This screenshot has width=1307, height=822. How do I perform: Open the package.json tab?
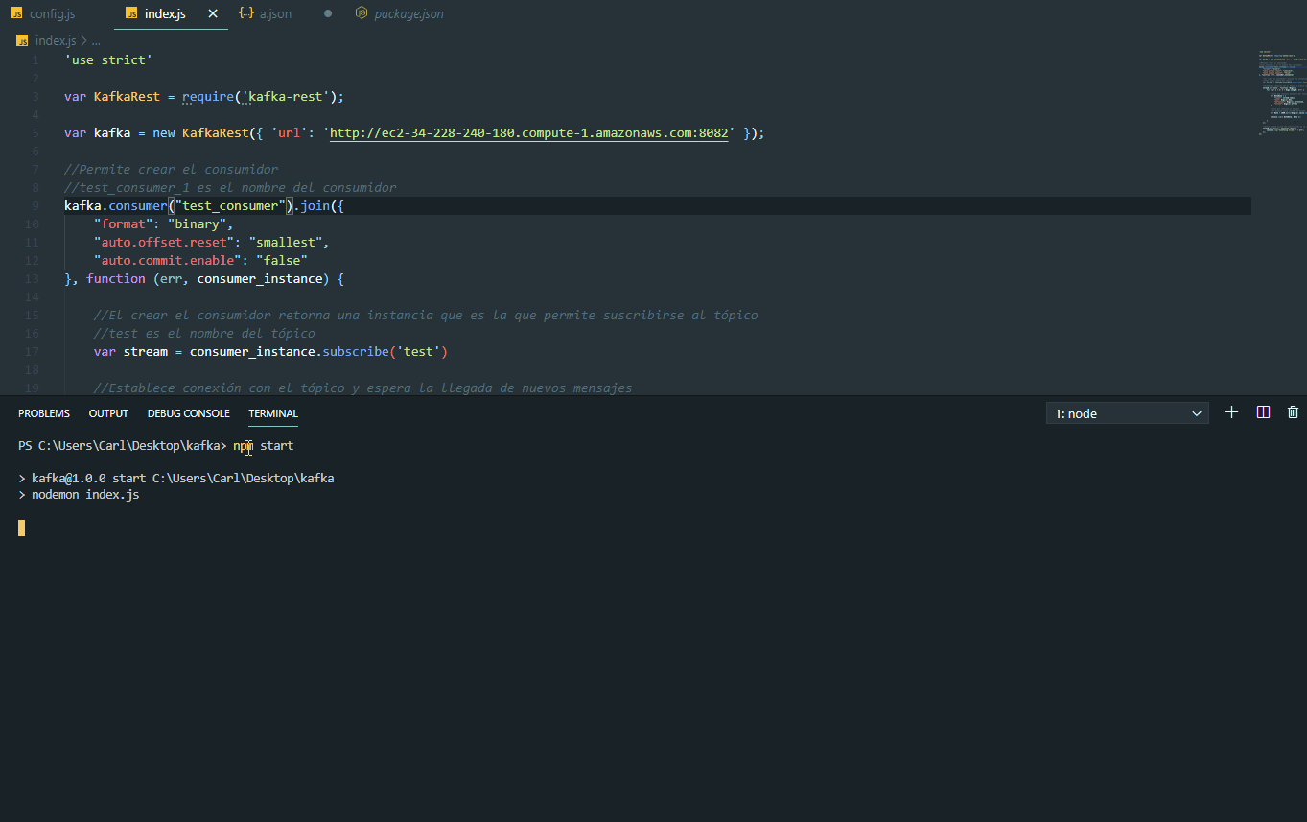coord(408,14)
